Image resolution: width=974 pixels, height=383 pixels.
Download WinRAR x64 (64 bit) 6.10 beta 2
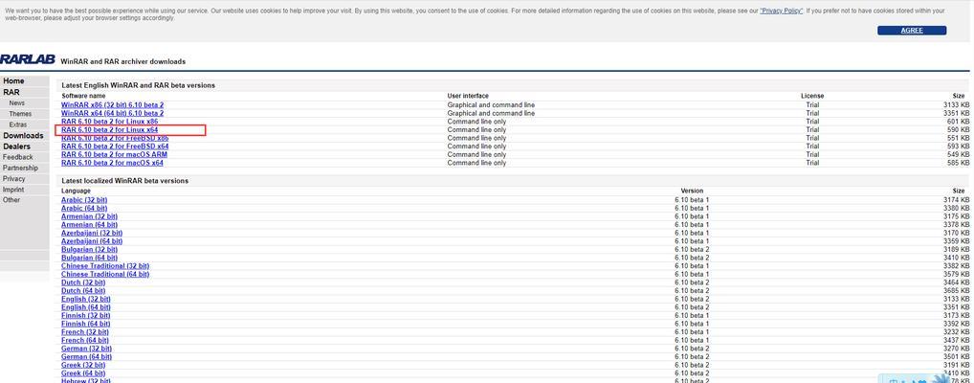pos(113,113)
